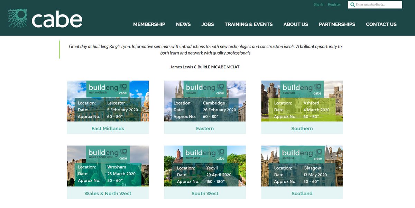Open the Glasgow event thumbnail
Image resolution: width=415 pixels, height=208 pixels.
coord(302,166)
